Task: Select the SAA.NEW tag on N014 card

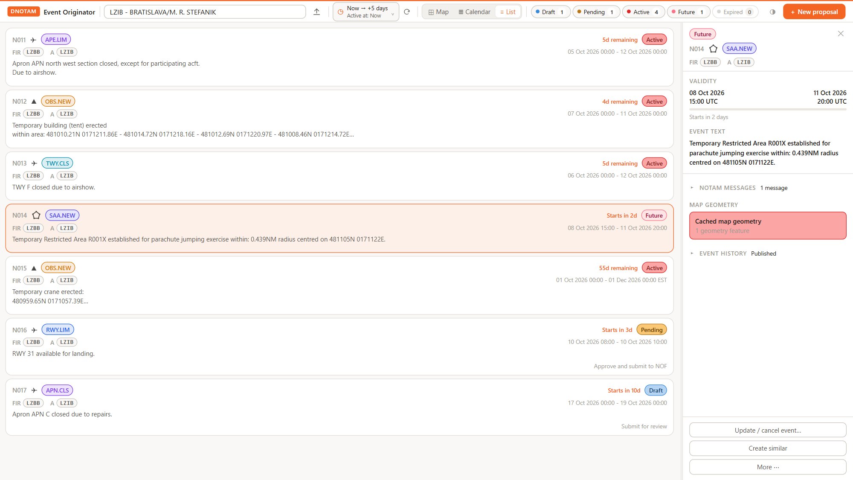Action: [x=62, y=215]
